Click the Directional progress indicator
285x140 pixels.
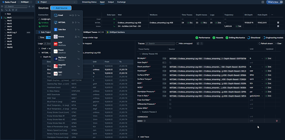click(x=254, y=38)
